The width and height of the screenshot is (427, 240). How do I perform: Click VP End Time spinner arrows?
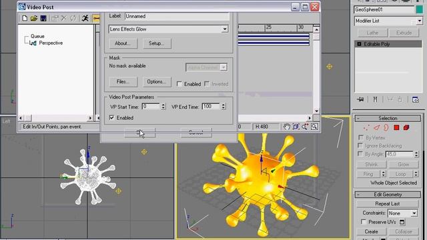pos(224,107)
